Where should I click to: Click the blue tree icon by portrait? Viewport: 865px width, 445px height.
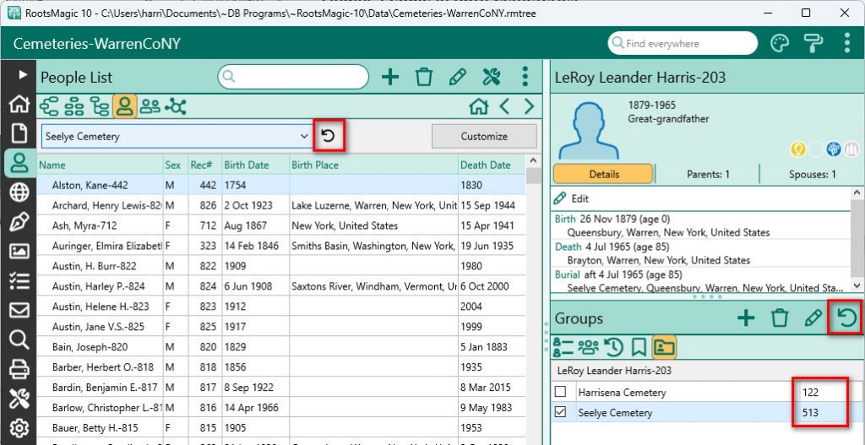[834, 149]
